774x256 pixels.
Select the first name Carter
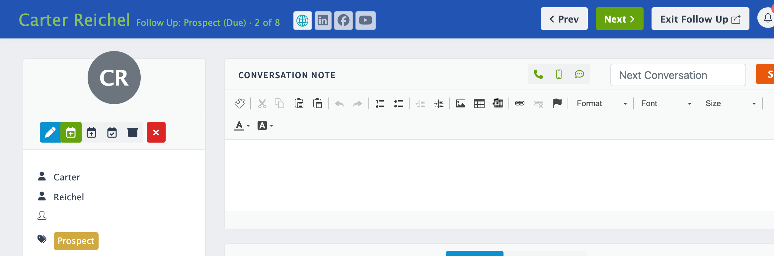pyautogui.click(x=67, y=177)
